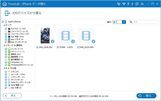
Task: Click the メモ & その他 section header
Action: 10,68
